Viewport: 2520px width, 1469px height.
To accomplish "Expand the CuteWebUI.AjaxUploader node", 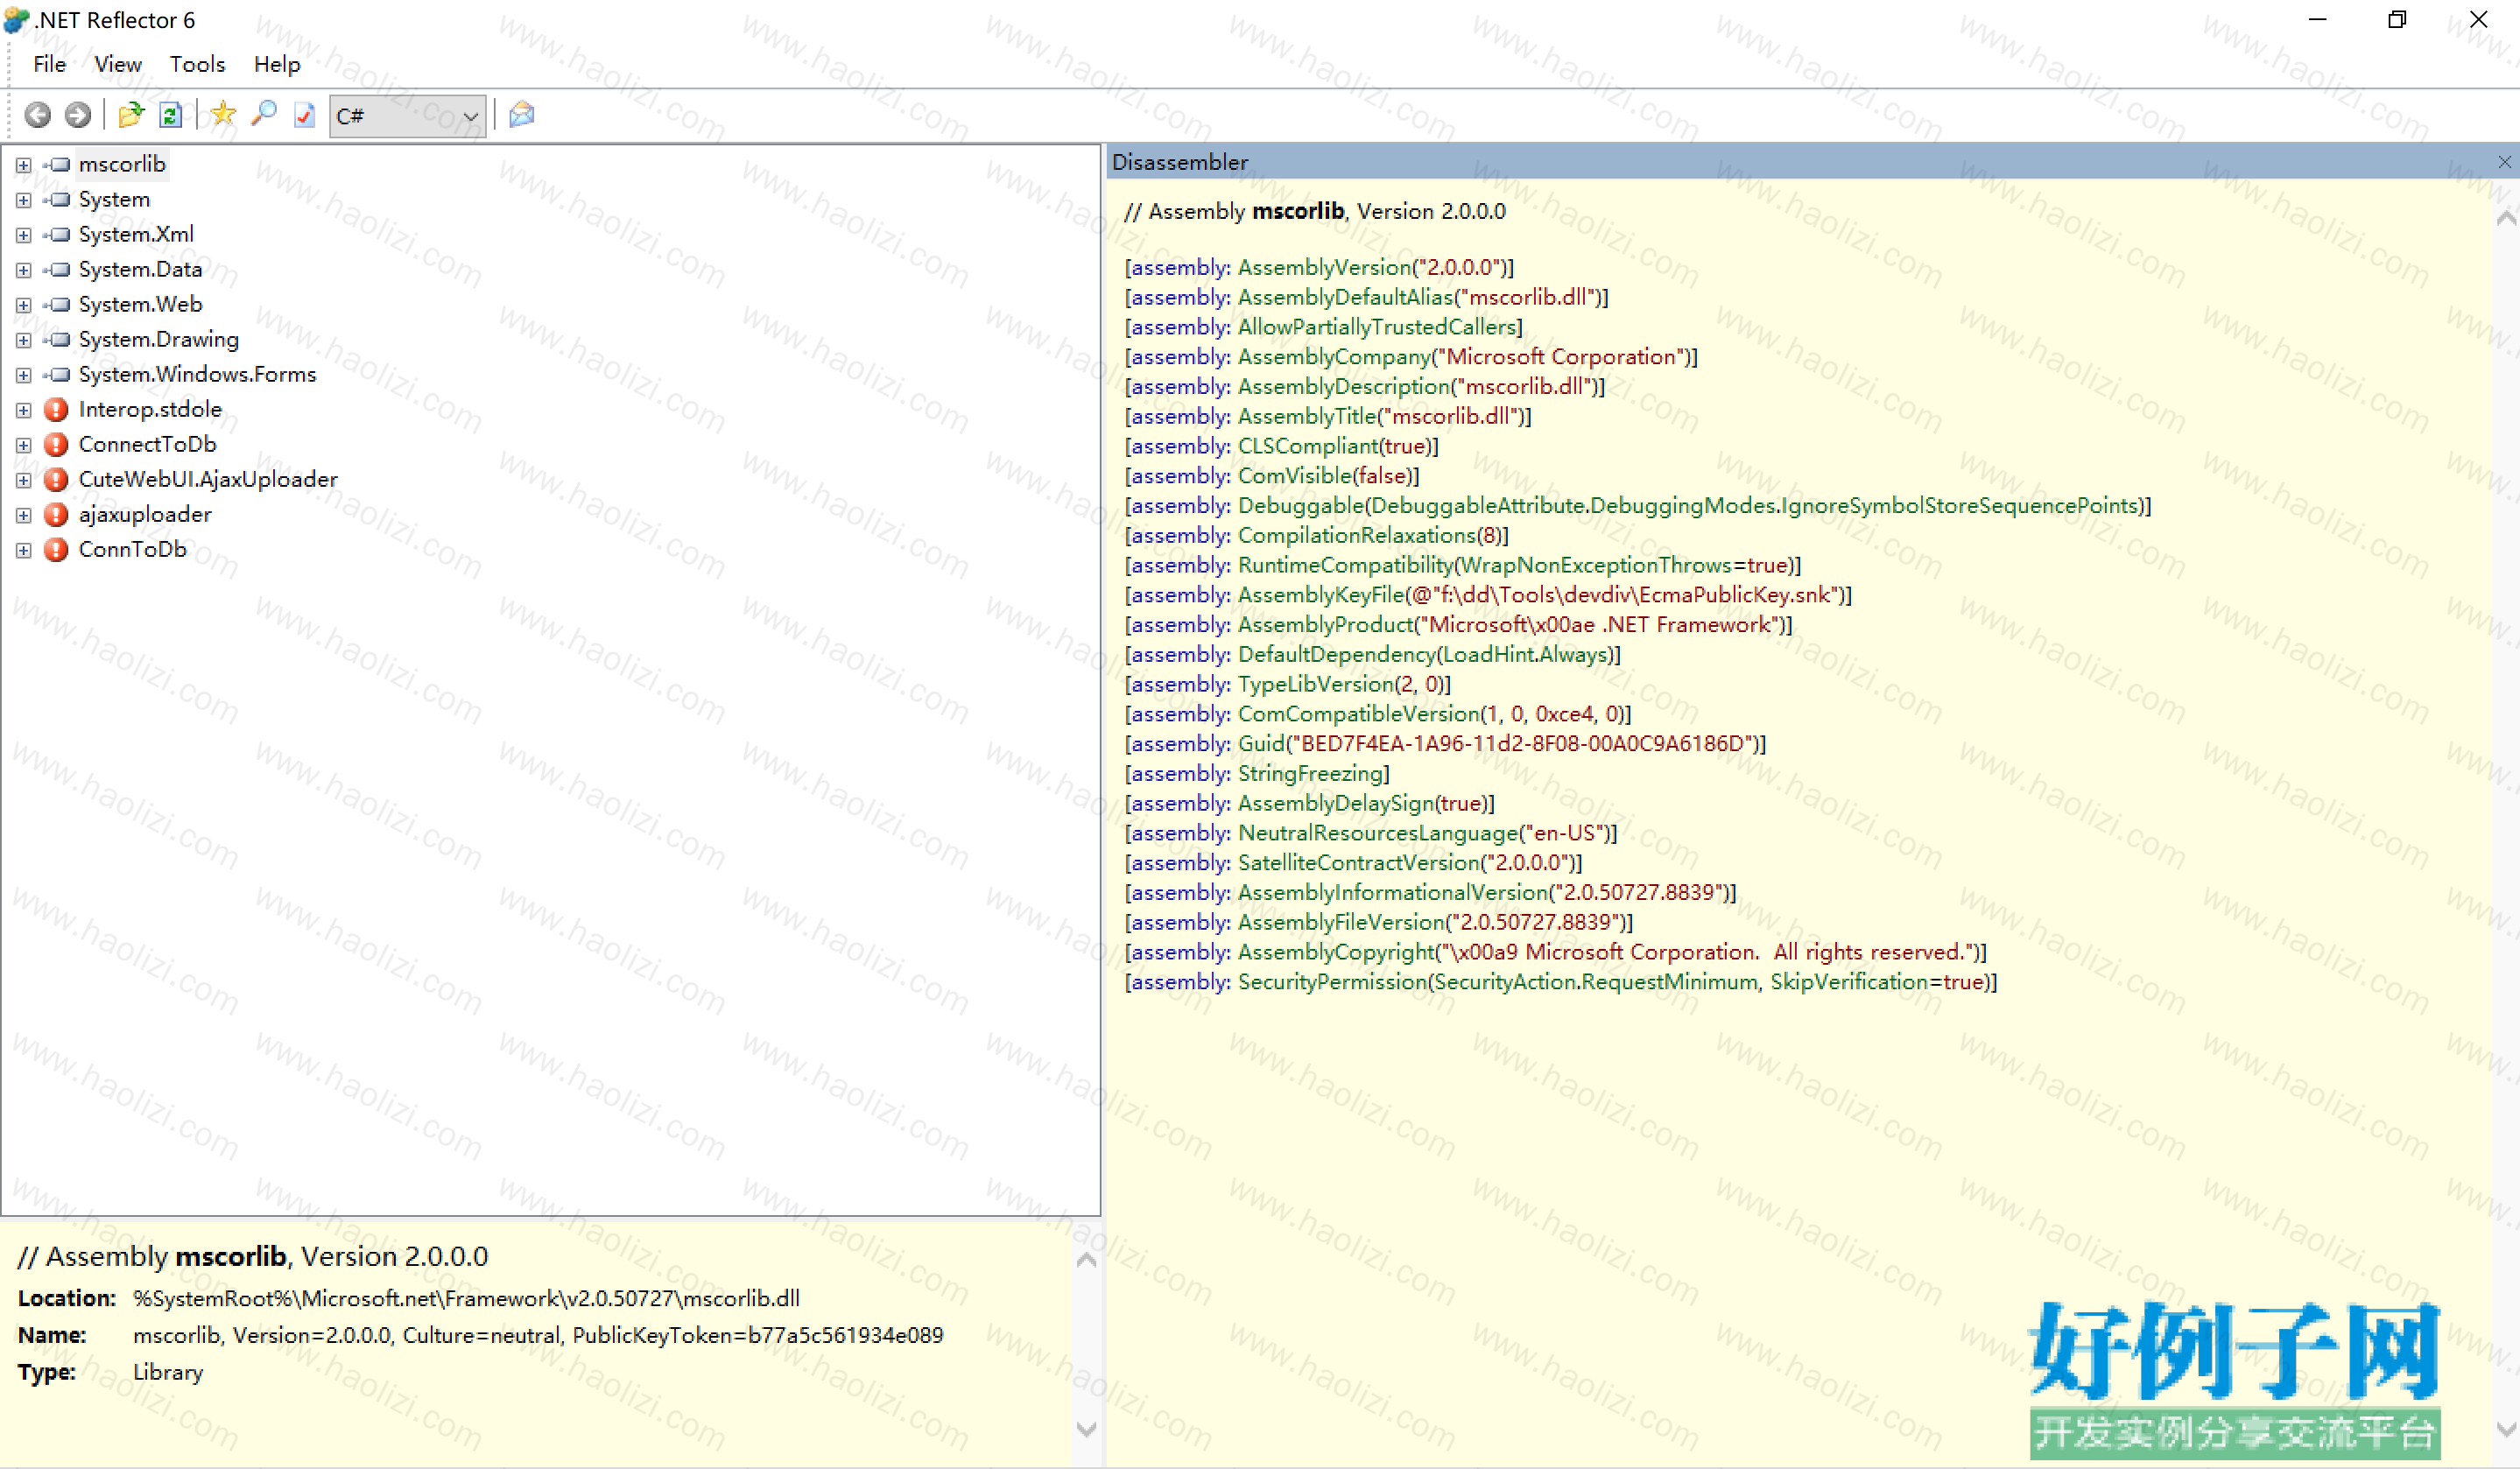I will pos(23,480).
